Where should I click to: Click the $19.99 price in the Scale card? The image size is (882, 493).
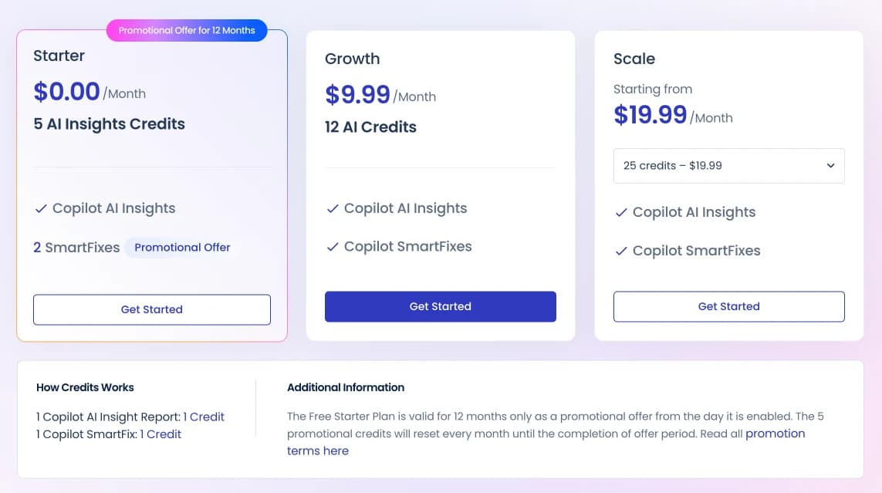[x=650, y=114]
